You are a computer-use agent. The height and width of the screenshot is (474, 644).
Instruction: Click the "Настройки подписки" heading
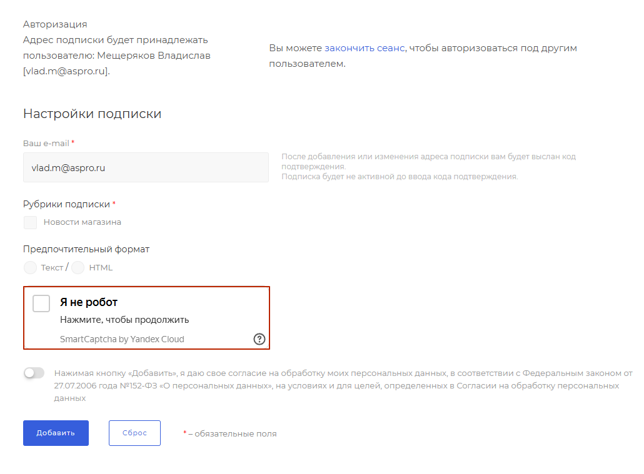click(x=92, y=114)
